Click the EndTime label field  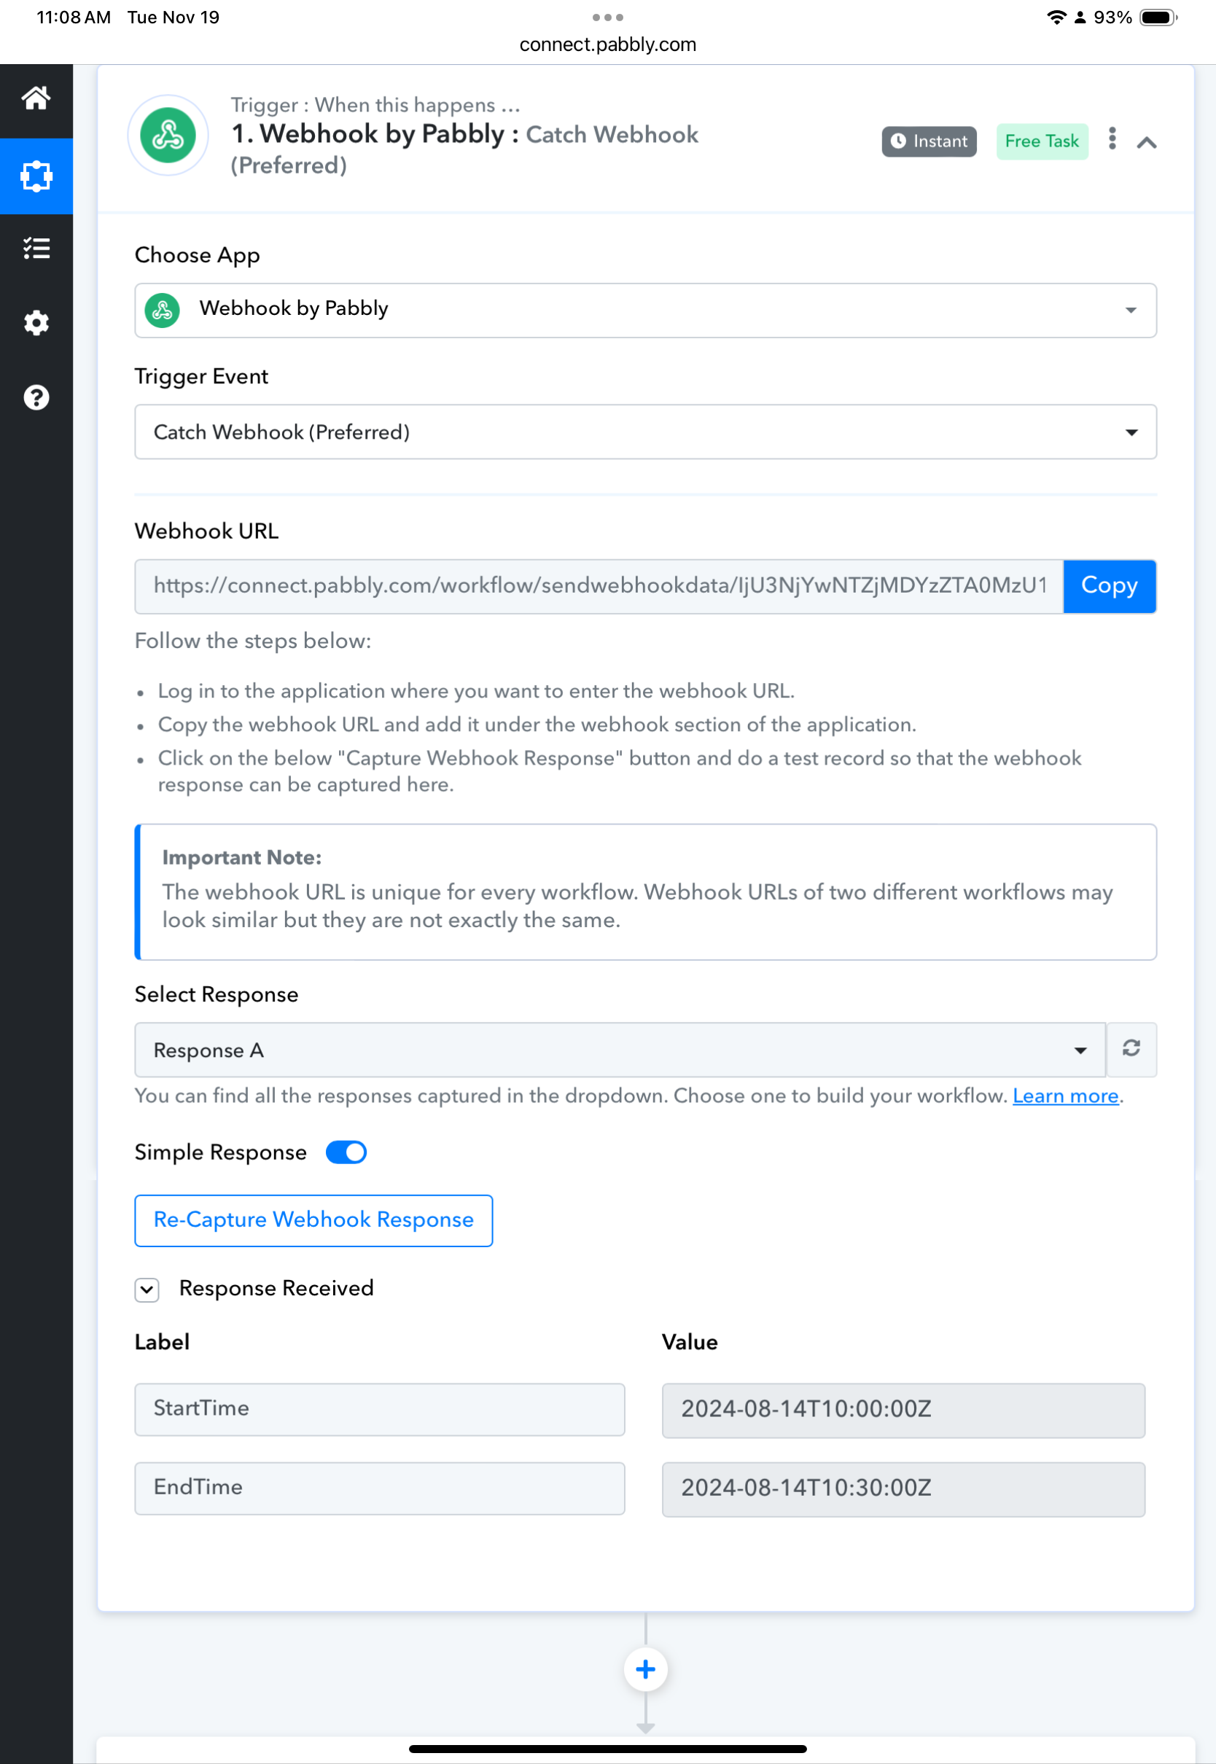(379, 1488)
